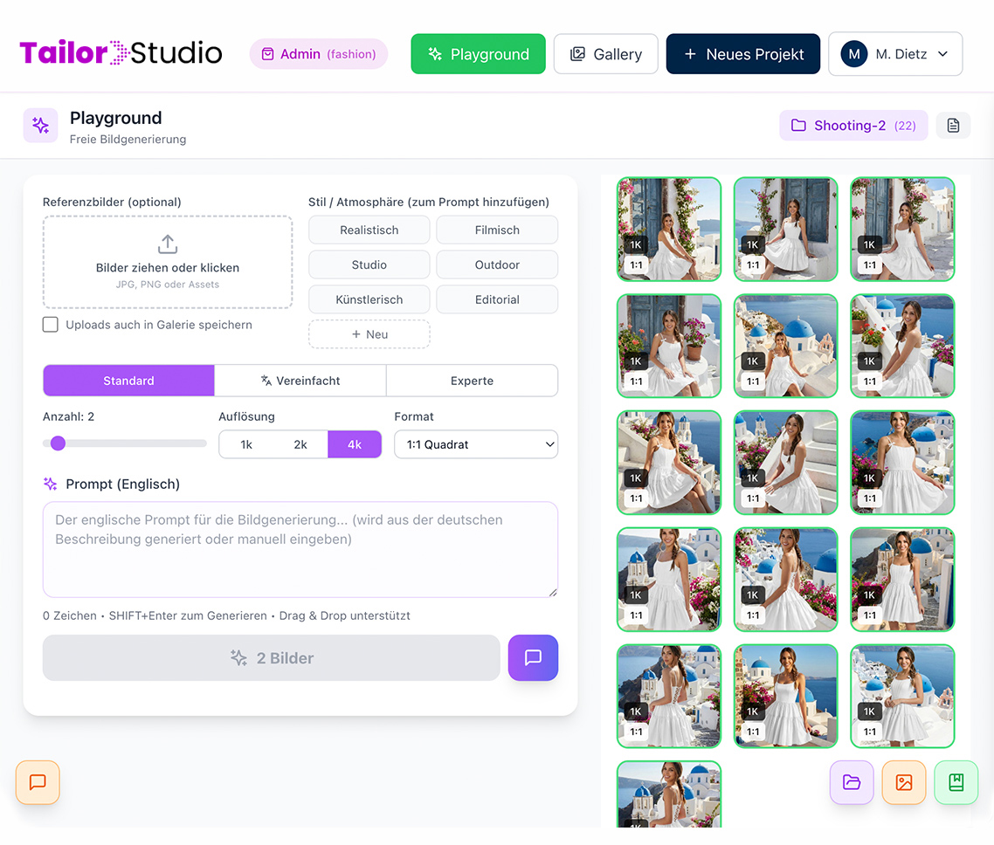
Task: Click the orange chat bubble at bottom left
Action: (38, 782)
